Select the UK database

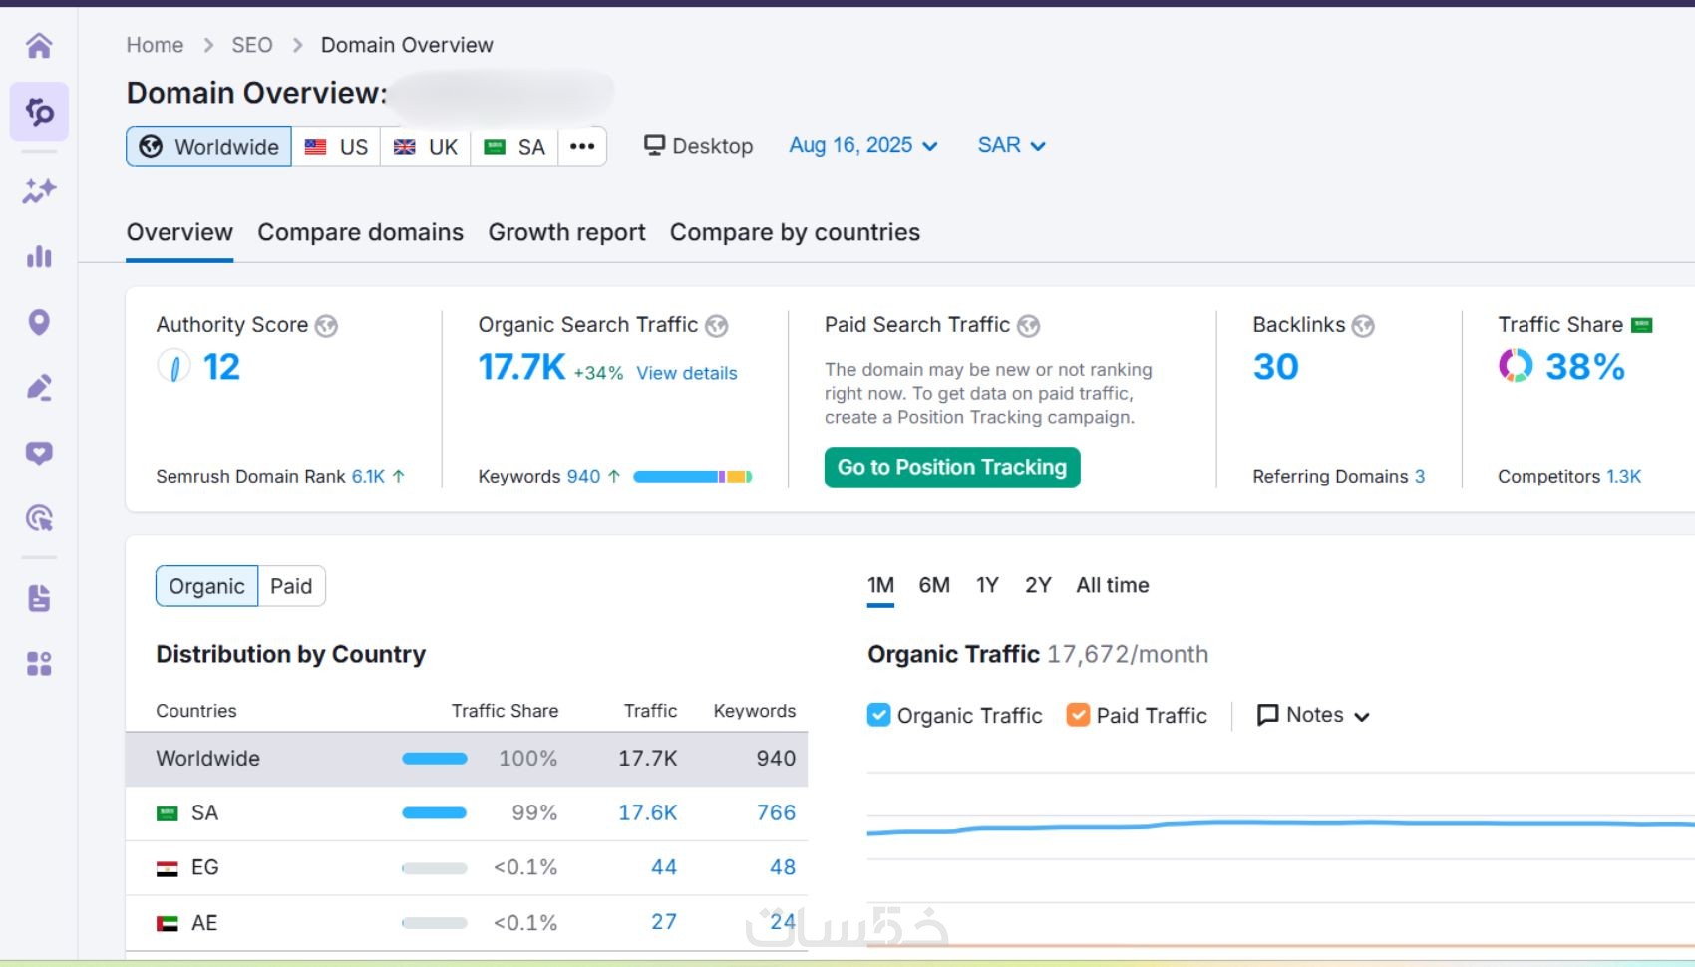click(x=425, y=147)
